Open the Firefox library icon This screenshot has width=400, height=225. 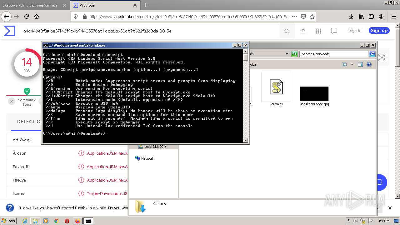click(x=361, y=17)
